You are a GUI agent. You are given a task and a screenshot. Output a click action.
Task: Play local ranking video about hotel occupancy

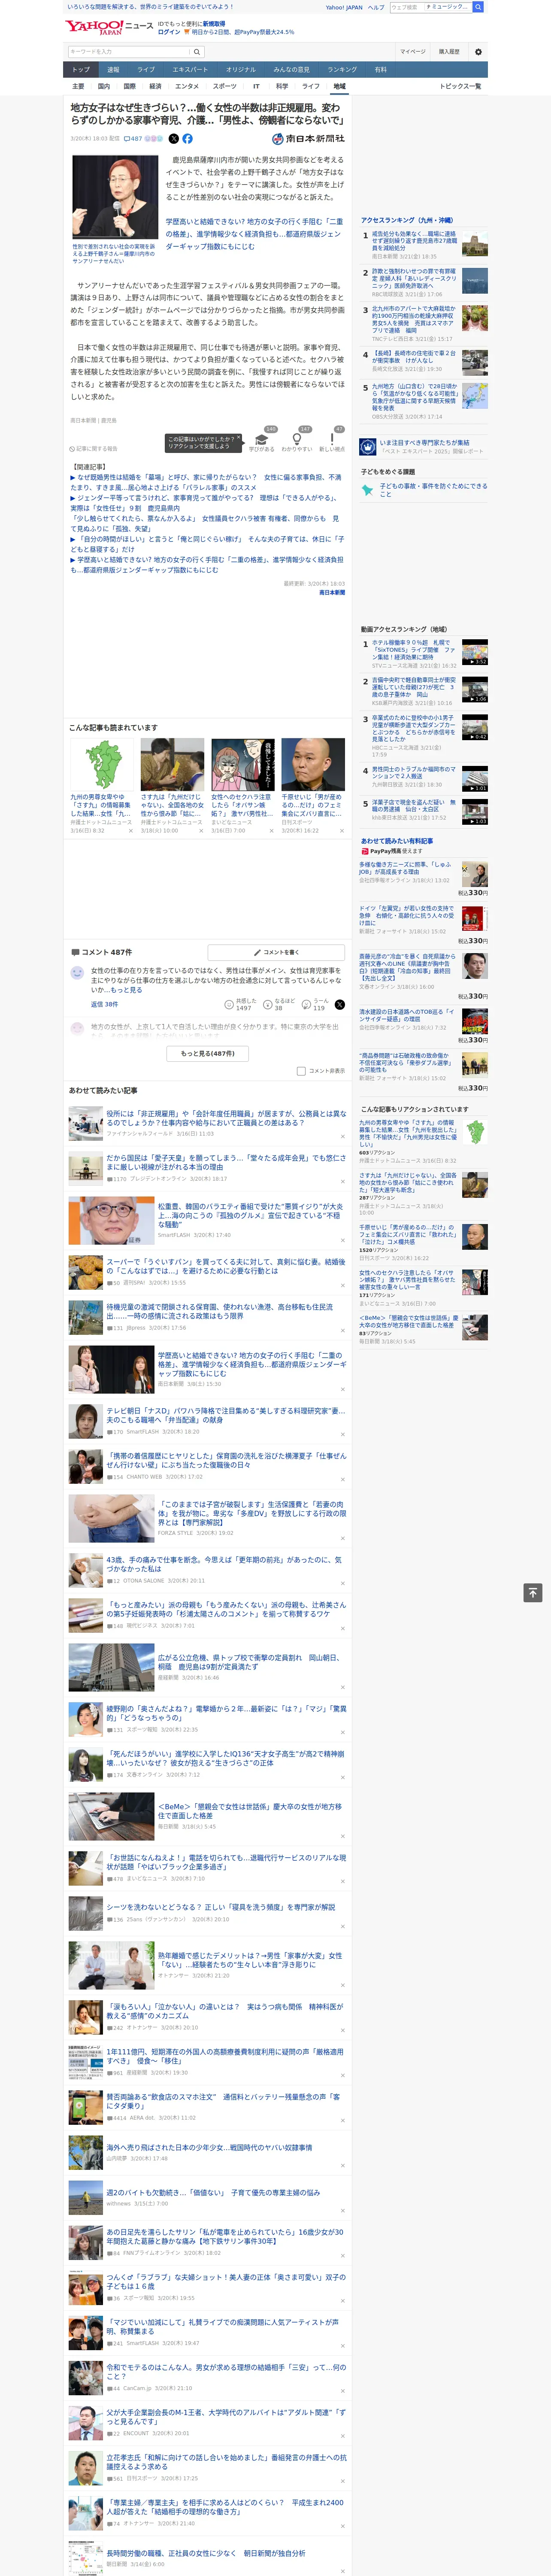click(475, 652)
